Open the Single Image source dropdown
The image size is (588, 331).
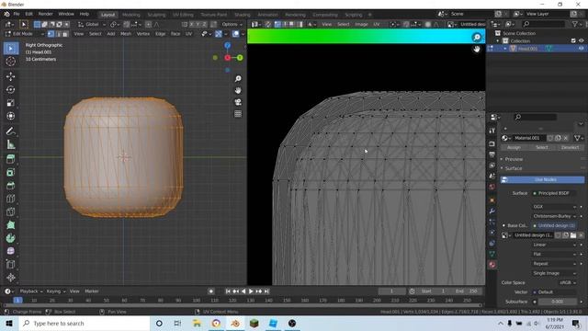554,273
